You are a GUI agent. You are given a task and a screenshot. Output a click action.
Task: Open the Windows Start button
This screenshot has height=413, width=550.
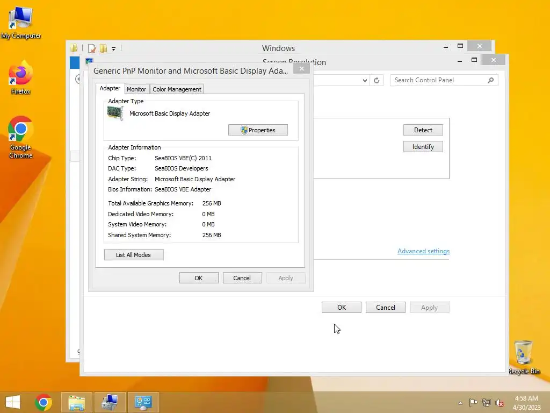point(13,402)
